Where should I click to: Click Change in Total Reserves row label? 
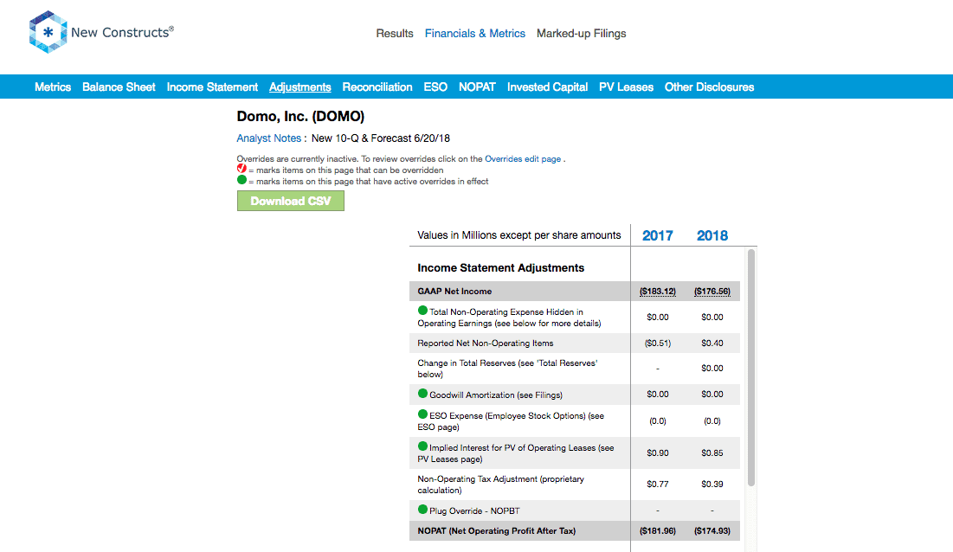click(507, 369)
